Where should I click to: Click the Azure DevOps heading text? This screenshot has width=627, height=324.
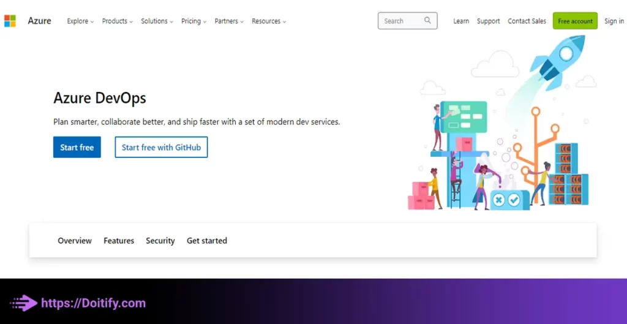pos(100,98)
